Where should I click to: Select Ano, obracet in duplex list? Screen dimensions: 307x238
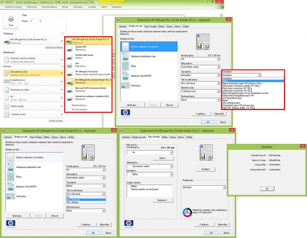pyautogui.click(x=86, y=202)
